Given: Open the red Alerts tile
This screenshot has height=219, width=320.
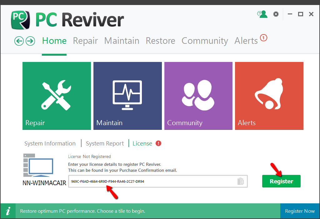Looking at the screenshot, I should point(269,96).
